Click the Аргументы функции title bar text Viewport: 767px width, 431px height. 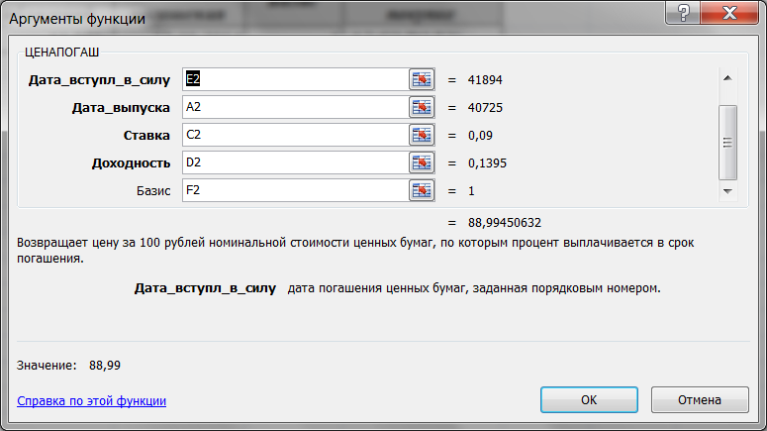coord(77,19)
